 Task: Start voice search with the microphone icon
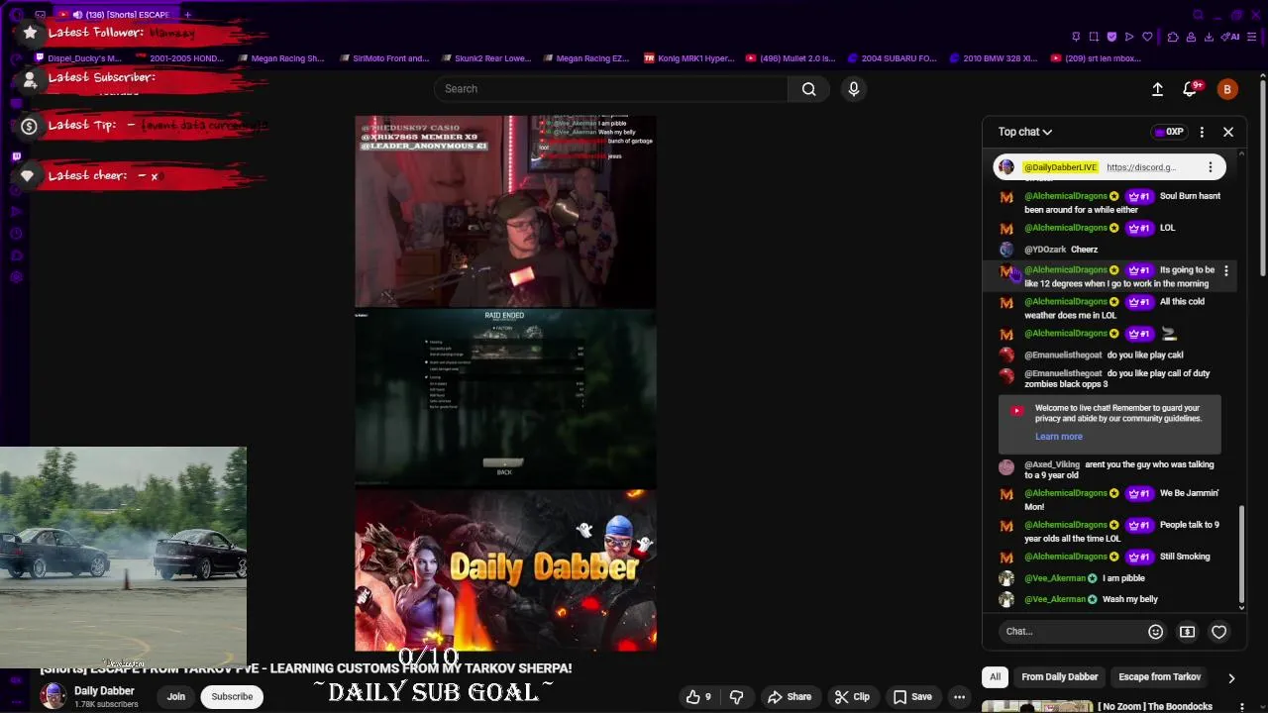click(854, 89)
